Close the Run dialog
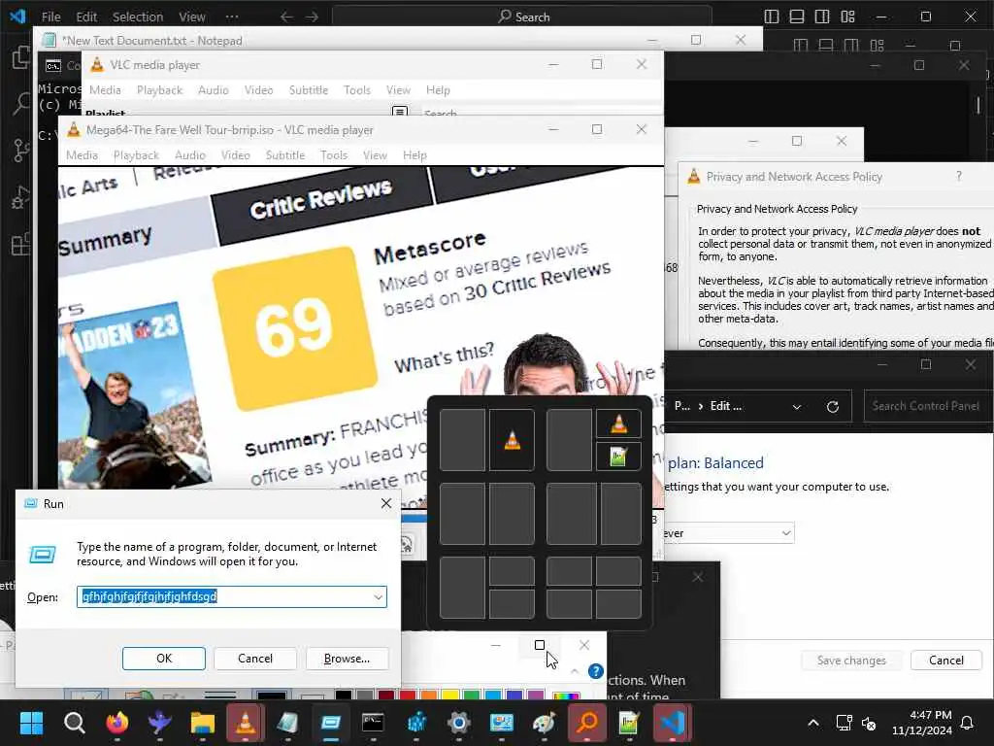This screenshot has height=746, width=994. [386, 503]
